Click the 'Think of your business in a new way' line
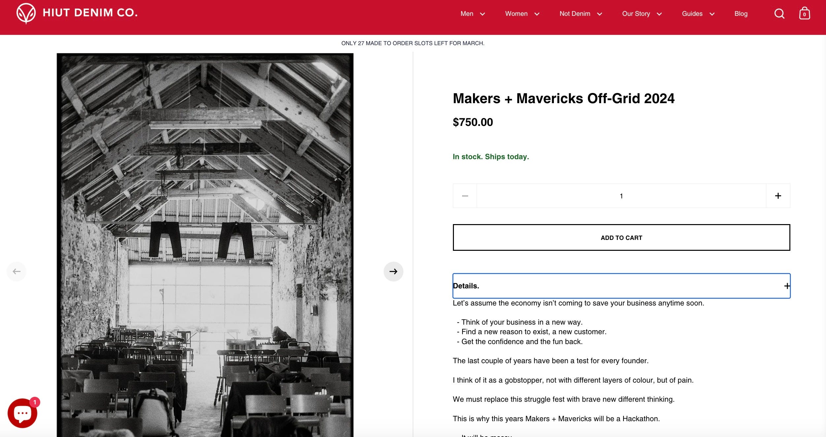 pyautogui.click(x=520, y=322)
